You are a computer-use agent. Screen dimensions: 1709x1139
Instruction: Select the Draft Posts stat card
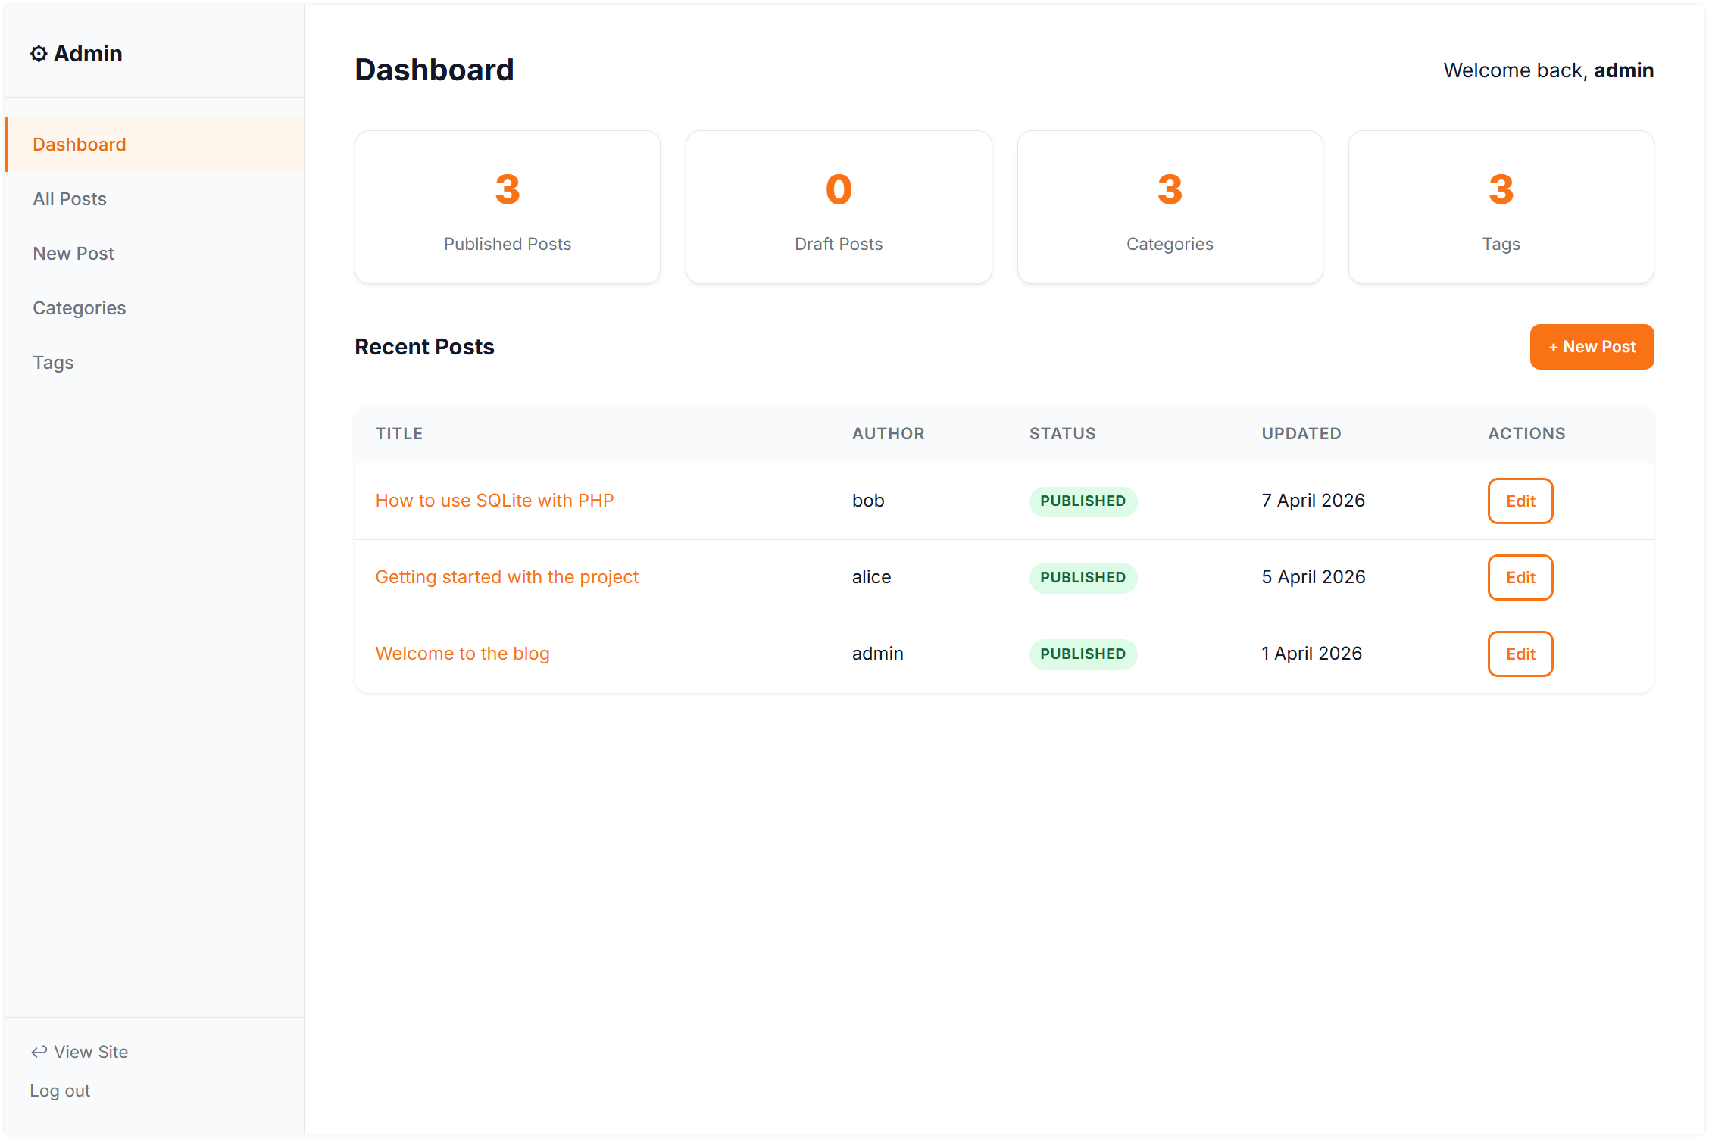[x=839, y=208]
